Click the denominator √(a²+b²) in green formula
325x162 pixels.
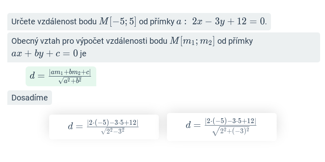pyautogui.click(x=70, y=81)
